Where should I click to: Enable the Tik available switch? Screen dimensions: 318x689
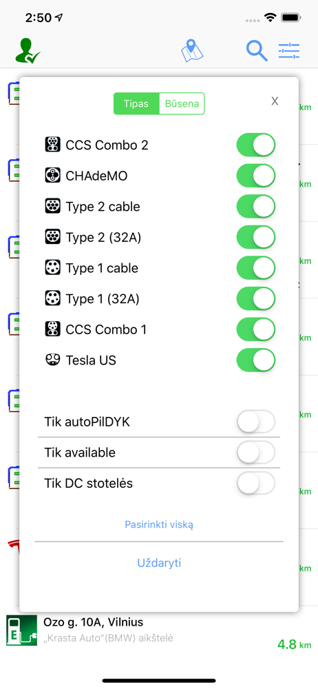tap(256, 453)
